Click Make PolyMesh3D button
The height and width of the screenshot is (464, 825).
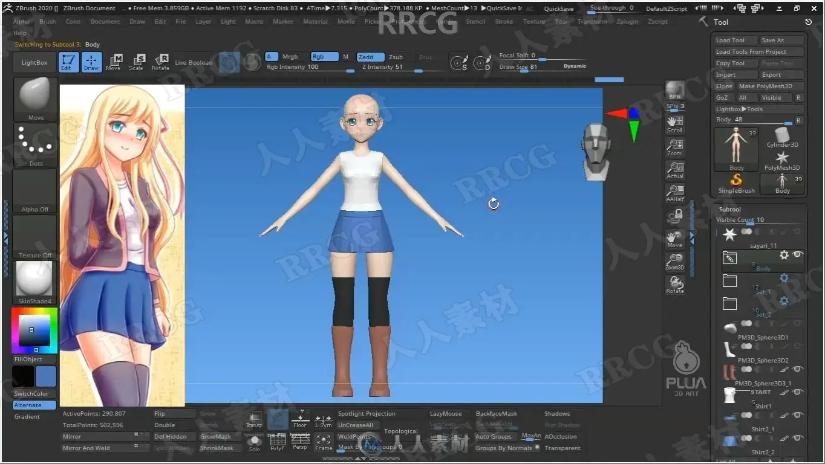coord(771,86)
